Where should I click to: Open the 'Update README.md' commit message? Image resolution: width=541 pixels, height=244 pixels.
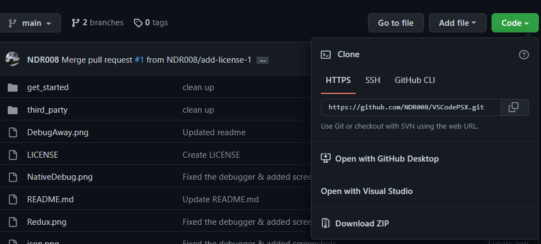(x=220, y=199)
